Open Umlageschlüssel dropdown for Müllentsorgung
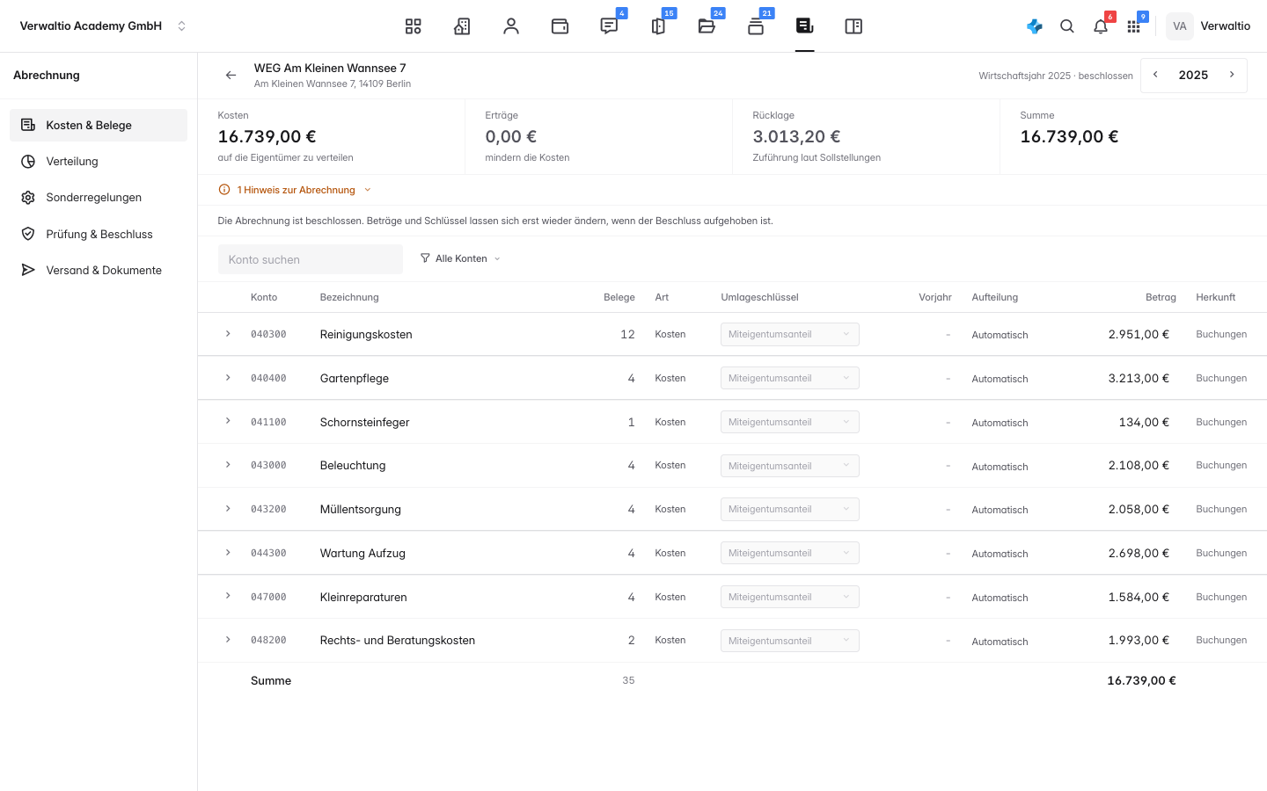 (x=790, y=509)
